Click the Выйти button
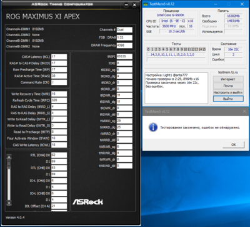Image resolution: width=250 pixels, height=227 pixels. click(228, 99)
